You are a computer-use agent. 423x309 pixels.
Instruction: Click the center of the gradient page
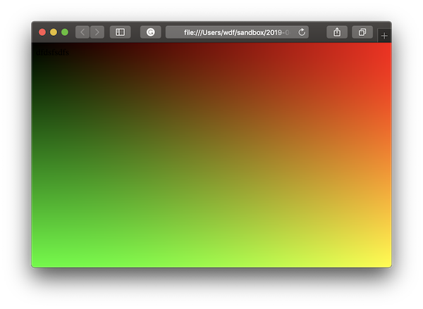[211, 156]
